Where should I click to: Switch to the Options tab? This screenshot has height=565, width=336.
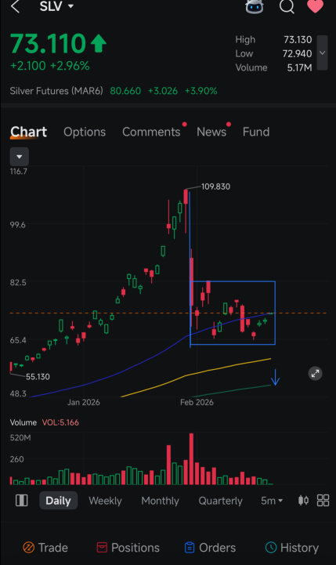(x=85, y=132)
